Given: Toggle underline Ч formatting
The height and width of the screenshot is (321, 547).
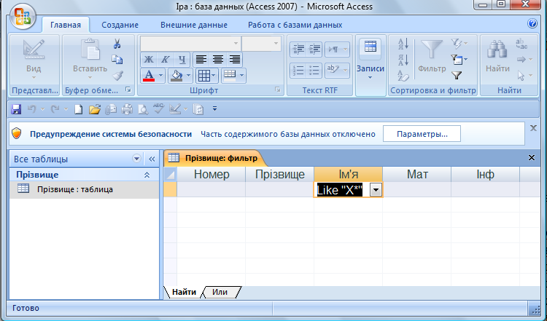Looking at the screenshot, I should [182, 60].
